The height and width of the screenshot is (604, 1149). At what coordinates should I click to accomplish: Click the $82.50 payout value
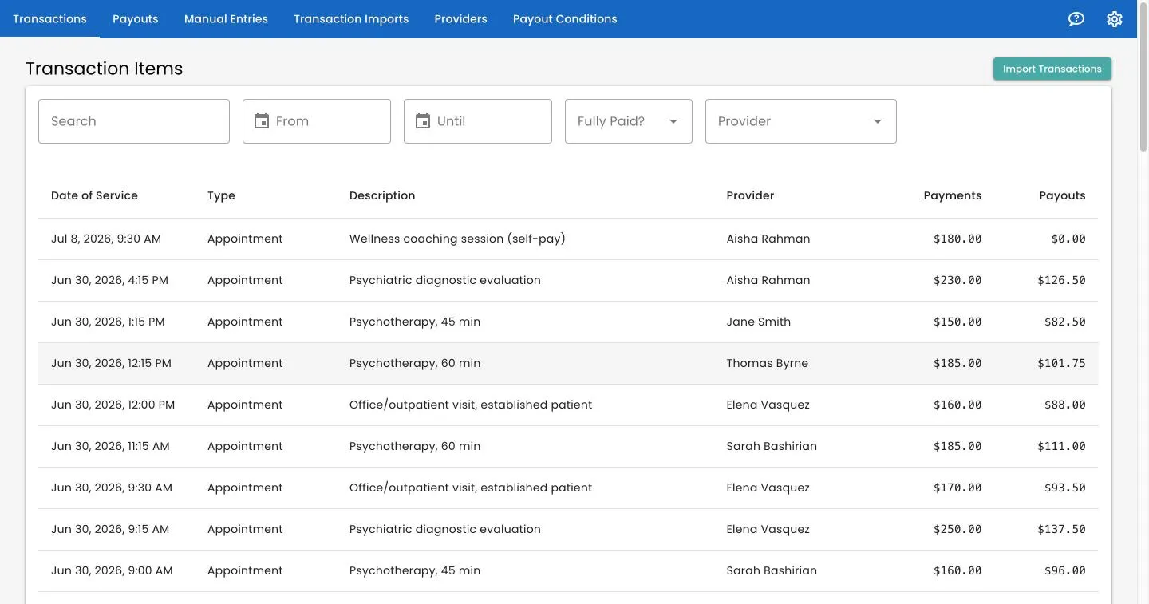[1065, 322]
